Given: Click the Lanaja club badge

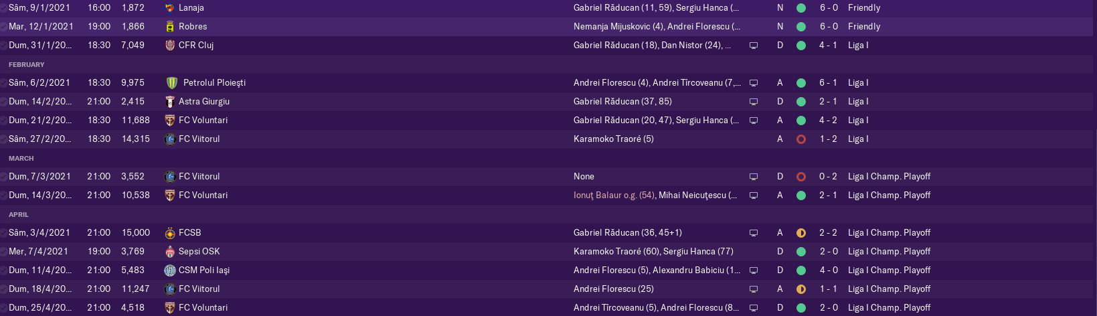Looking at the screenshot, I should tap(170, 8).
